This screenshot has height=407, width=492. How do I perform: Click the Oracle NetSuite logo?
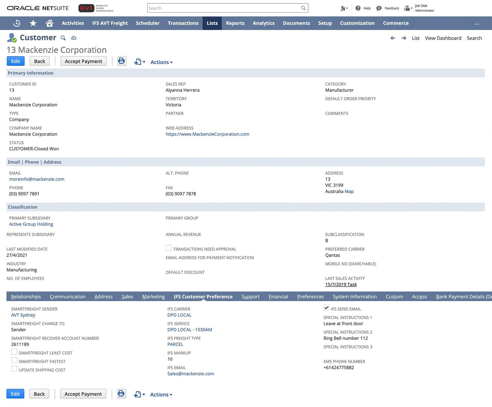point(38,8)
